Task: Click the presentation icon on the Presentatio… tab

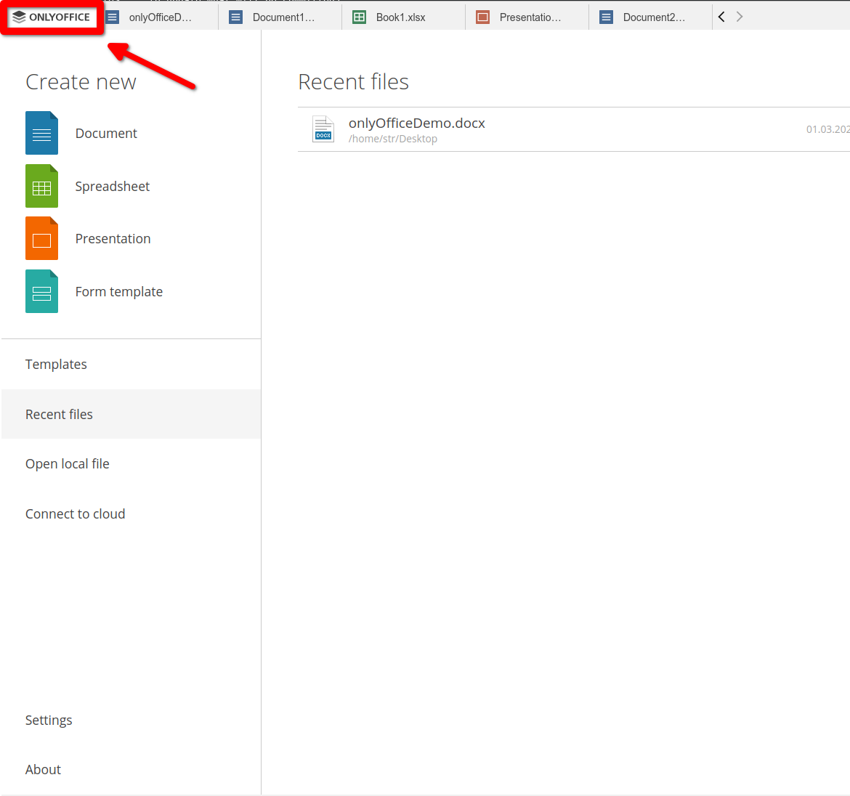Action: point(483,17)
